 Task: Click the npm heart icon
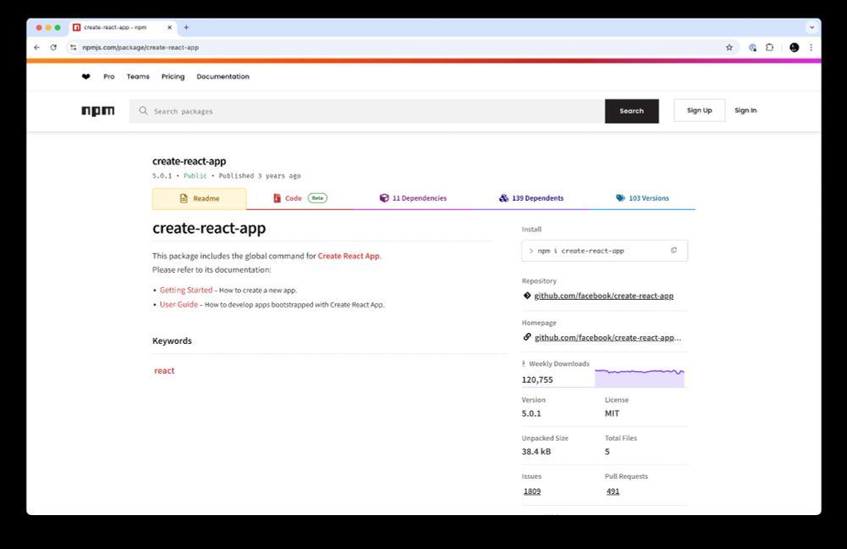[x=86, y=76]
